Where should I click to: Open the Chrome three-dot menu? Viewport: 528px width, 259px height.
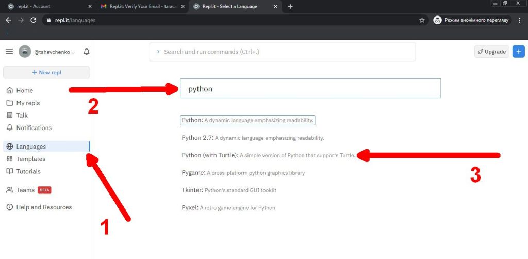pyautogui.click(x=520, y=20)
